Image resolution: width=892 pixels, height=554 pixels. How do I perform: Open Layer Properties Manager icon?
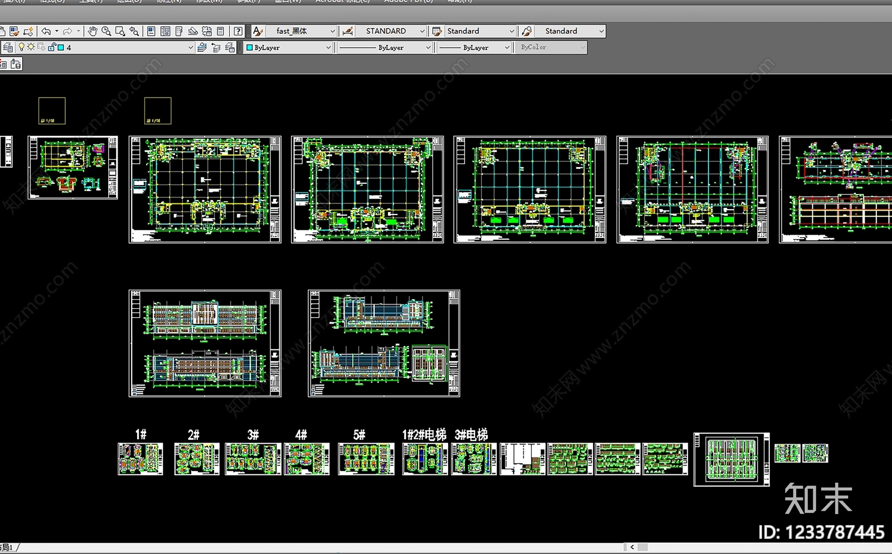[8, 47]
